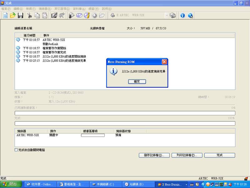
Task: Click the completion progress bar
Action: (125, 123)
